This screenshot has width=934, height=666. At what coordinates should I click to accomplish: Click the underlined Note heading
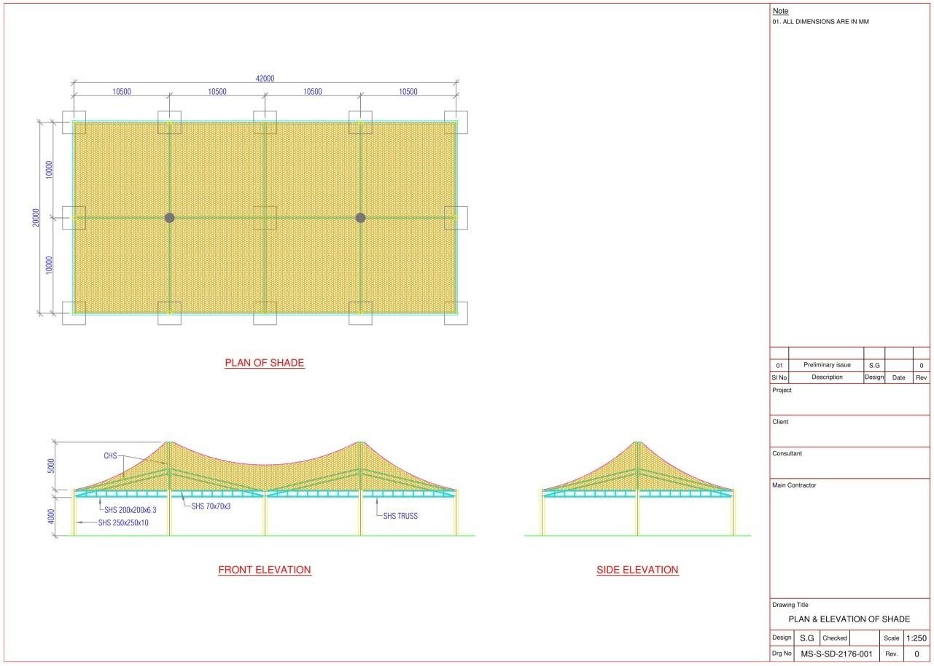(x=780, y=11)
